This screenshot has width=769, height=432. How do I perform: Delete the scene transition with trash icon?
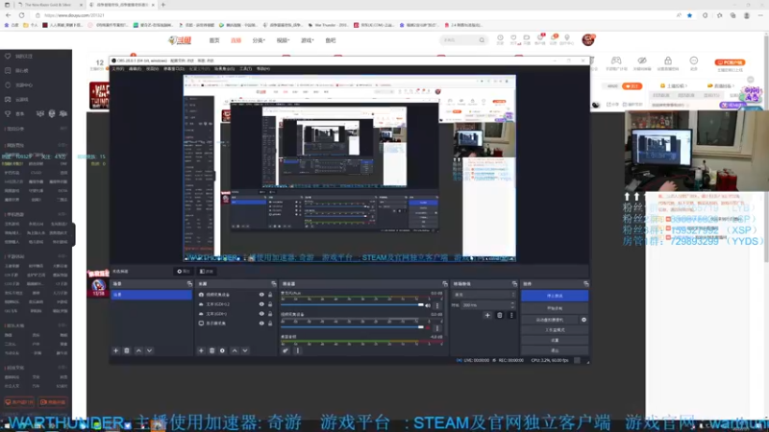pos(499,316)
